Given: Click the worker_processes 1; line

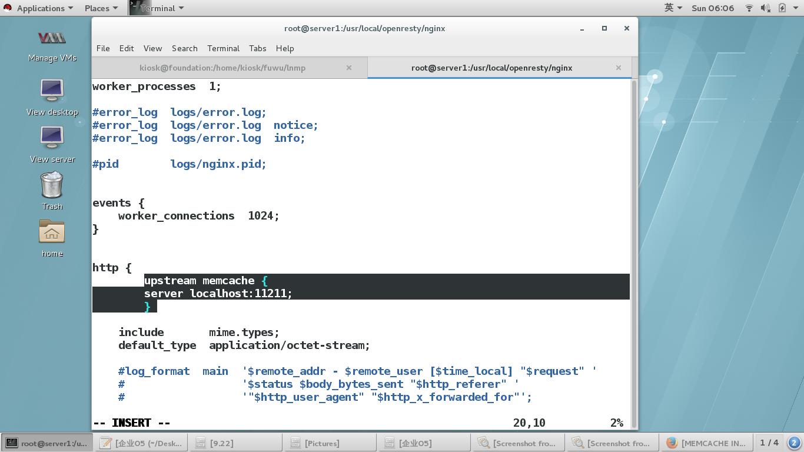Looking at the screenshot, I should point(157,87).
